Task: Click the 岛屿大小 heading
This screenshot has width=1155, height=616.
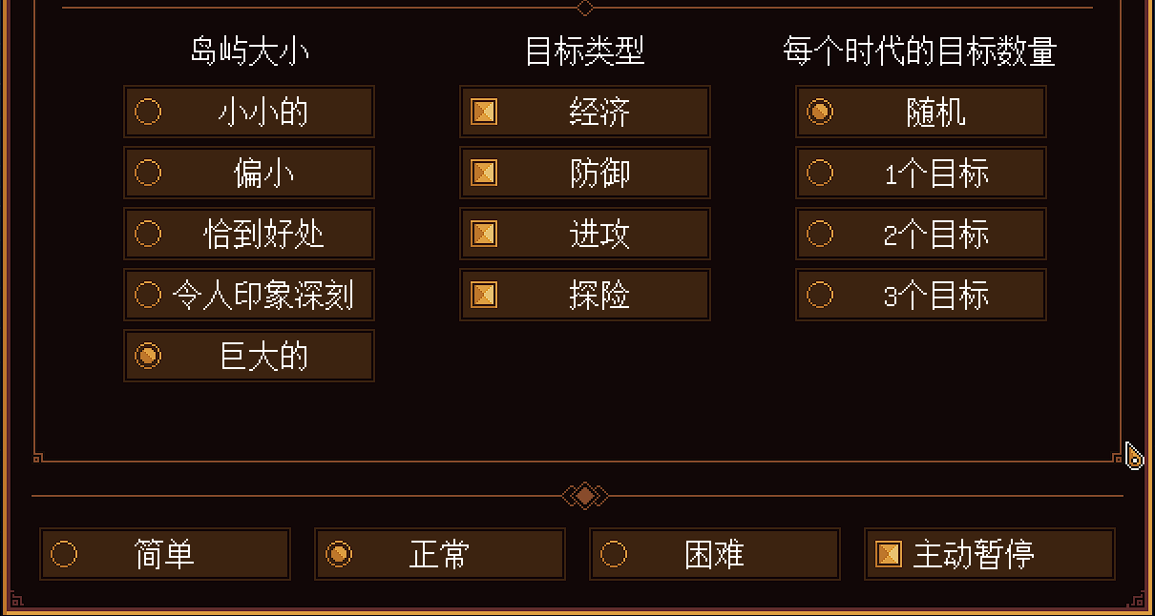Action: 249,51
